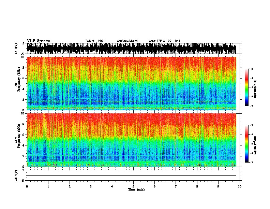Click the 8 kHz tick label of ch.1
The image size is (270, 209).
(23, 68)
